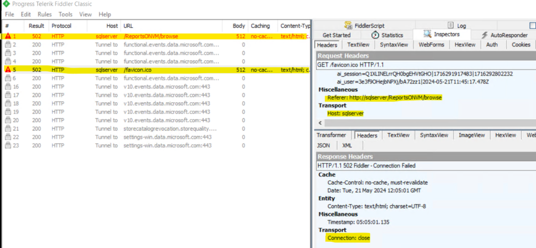
Task: Open the File menu
Action: point(9,14)
